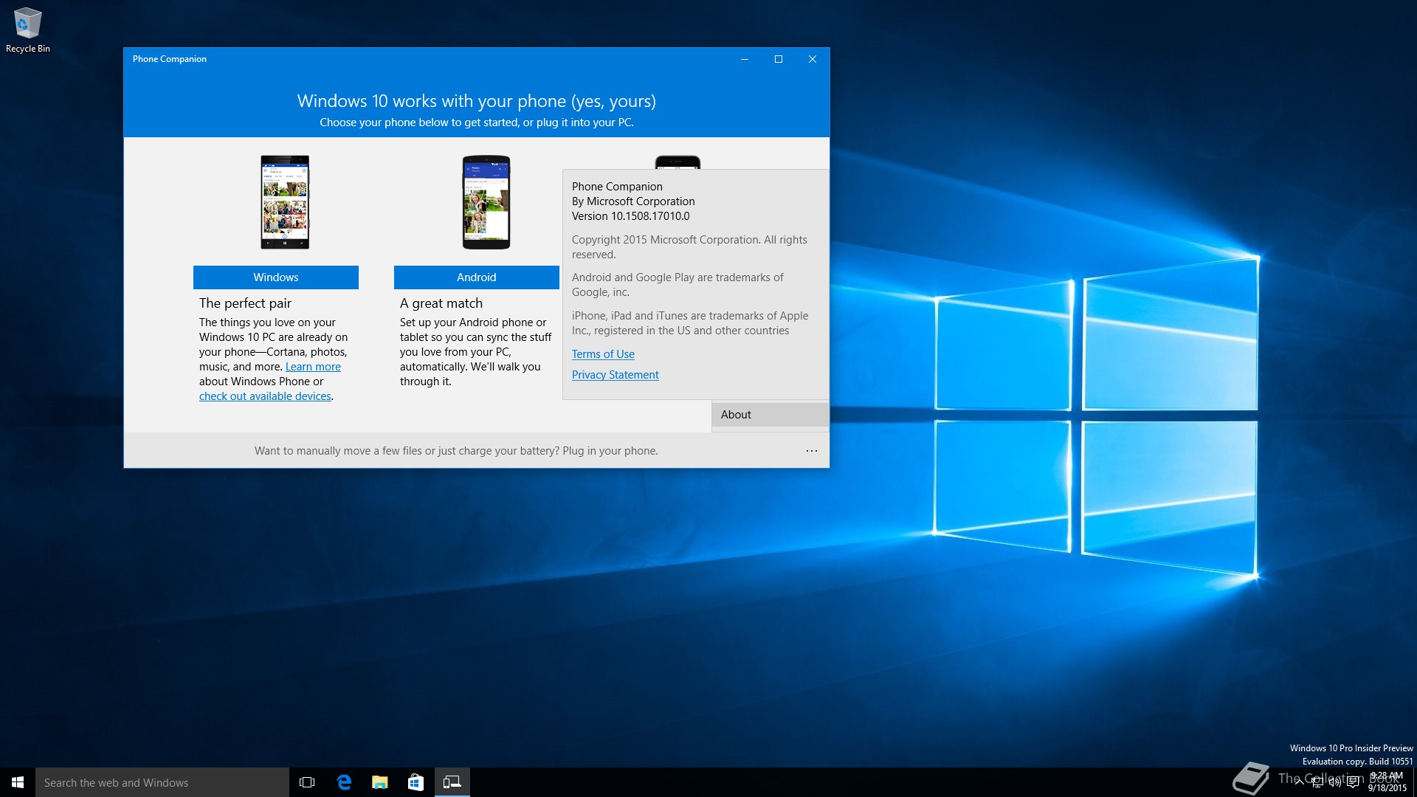Click the 'Version 10.1508.17010.0' text
The width and height of the screenshot is (1417, 797).
point(631,216)
